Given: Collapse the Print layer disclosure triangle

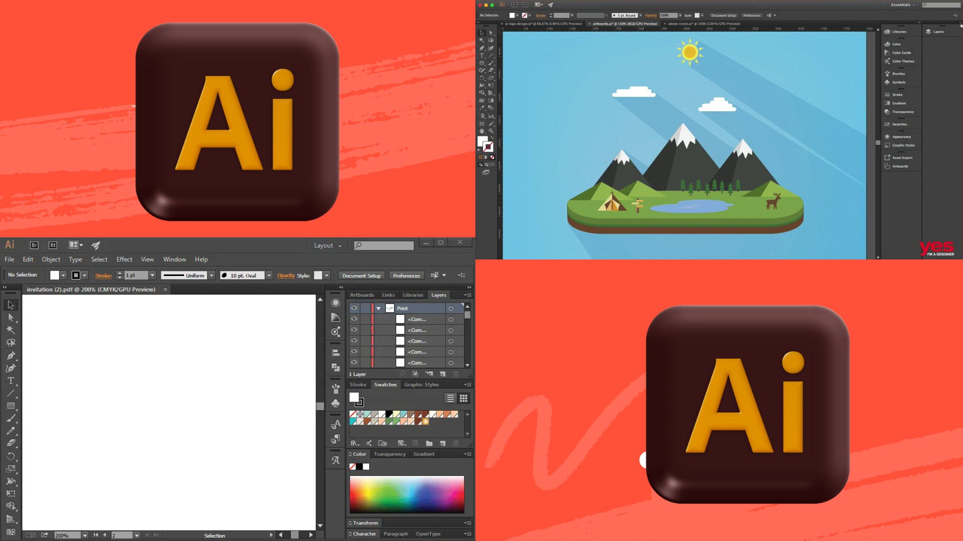Looking at the screenshot, I should point(379,309).
